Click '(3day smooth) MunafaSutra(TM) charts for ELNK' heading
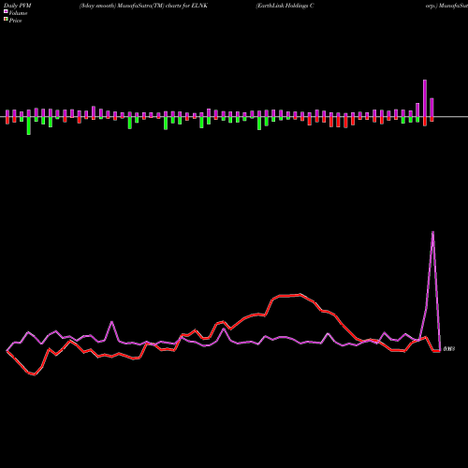This screenshot has width=468, height=468. coord(143,6)
